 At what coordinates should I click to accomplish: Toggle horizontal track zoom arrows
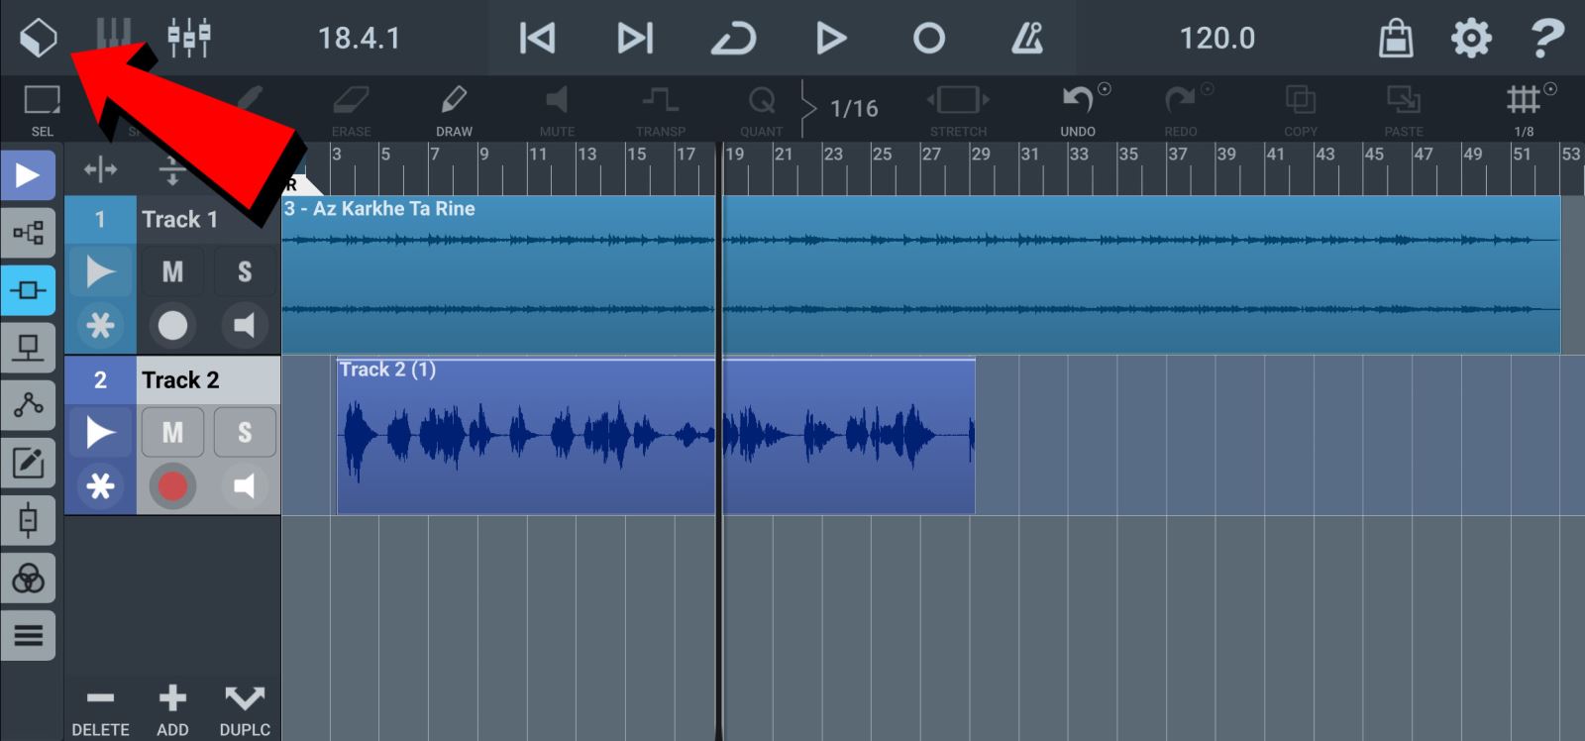coord(100,170)
